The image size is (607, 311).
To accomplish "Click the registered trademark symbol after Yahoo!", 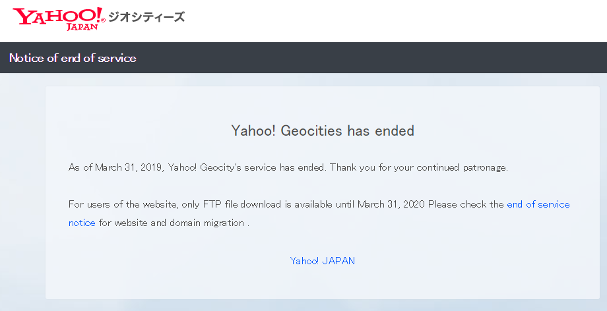I will (x=103, y=20).
